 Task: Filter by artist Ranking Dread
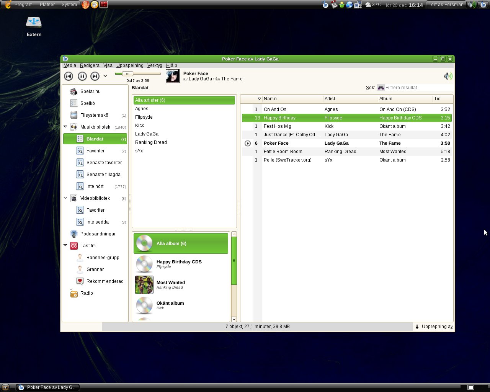pos(184,142)
